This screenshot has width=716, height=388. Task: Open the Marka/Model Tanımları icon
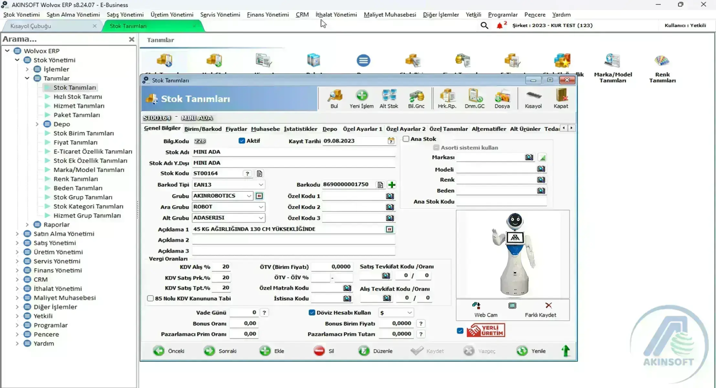point(613,66)
